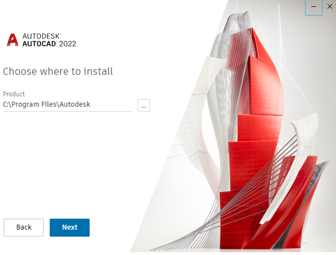Image resolution: width=336 pixels, height=255 pixels.
Task: Click the word 'Autodesk' in the install path
Action: coord(75,105)
